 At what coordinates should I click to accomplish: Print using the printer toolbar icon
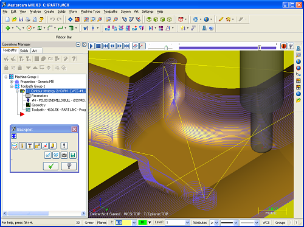coord(28,19)
